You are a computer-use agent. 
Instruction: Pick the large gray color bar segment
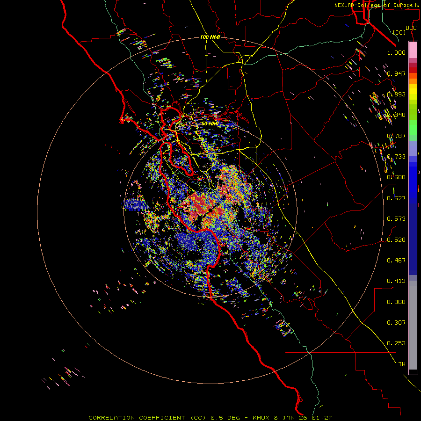pyautogui.click(x=413, y=325)
